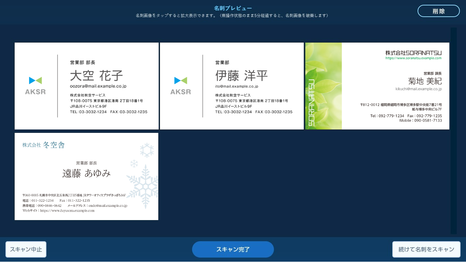Click the 株式会社SORANATSU company name logo
This screenshot has width=466, height=262.
coord(413,53)
